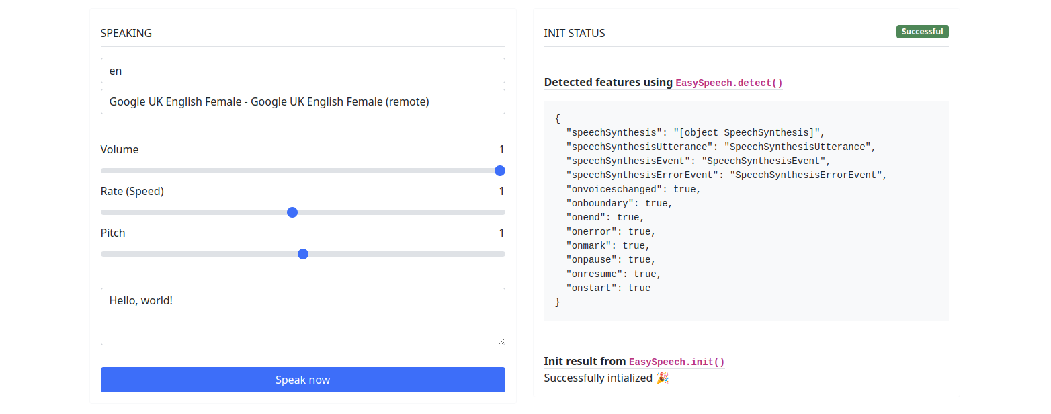Image resolution: width=1051 pixels, height=414 pixels.
Task: Set Volume slider to its far left end
Action: click(102, 171)
